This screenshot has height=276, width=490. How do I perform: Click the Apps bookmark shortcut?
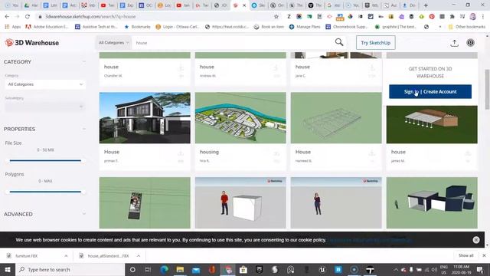13,27
